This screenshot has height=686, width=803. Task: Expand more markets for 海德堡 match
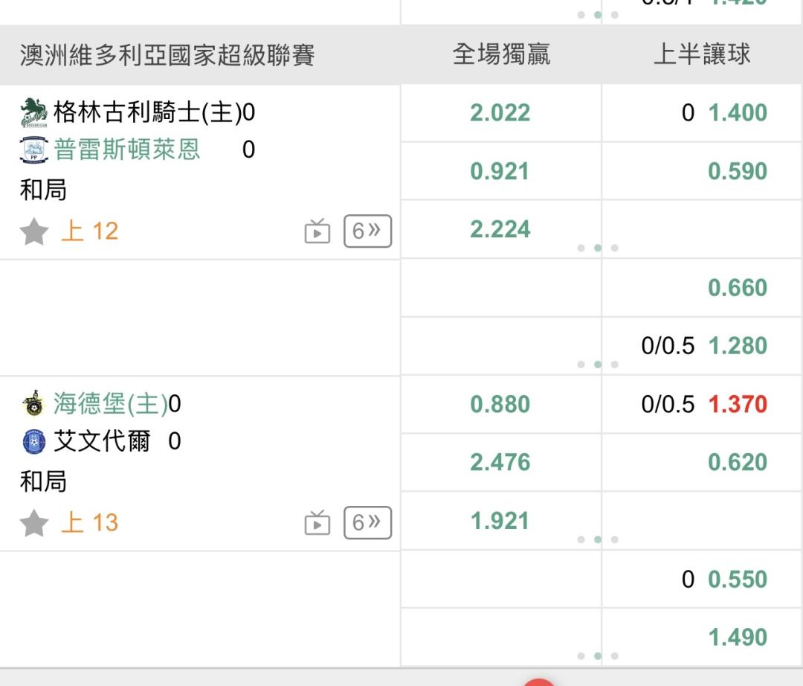367,523
